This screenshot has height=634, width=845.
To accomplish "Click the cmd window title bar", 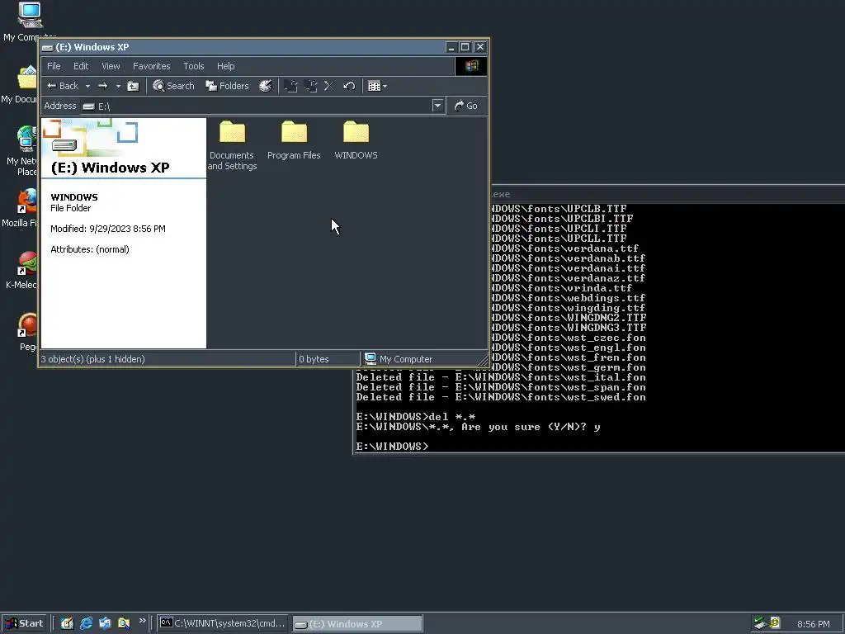I will click(668, 194).
